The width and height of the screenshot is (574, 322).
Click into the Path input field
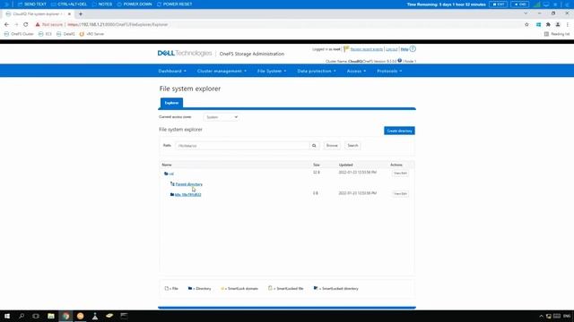243,146
